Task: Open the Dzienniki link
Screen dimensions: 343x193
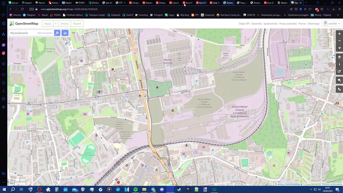Action: (x=257, y=24)
